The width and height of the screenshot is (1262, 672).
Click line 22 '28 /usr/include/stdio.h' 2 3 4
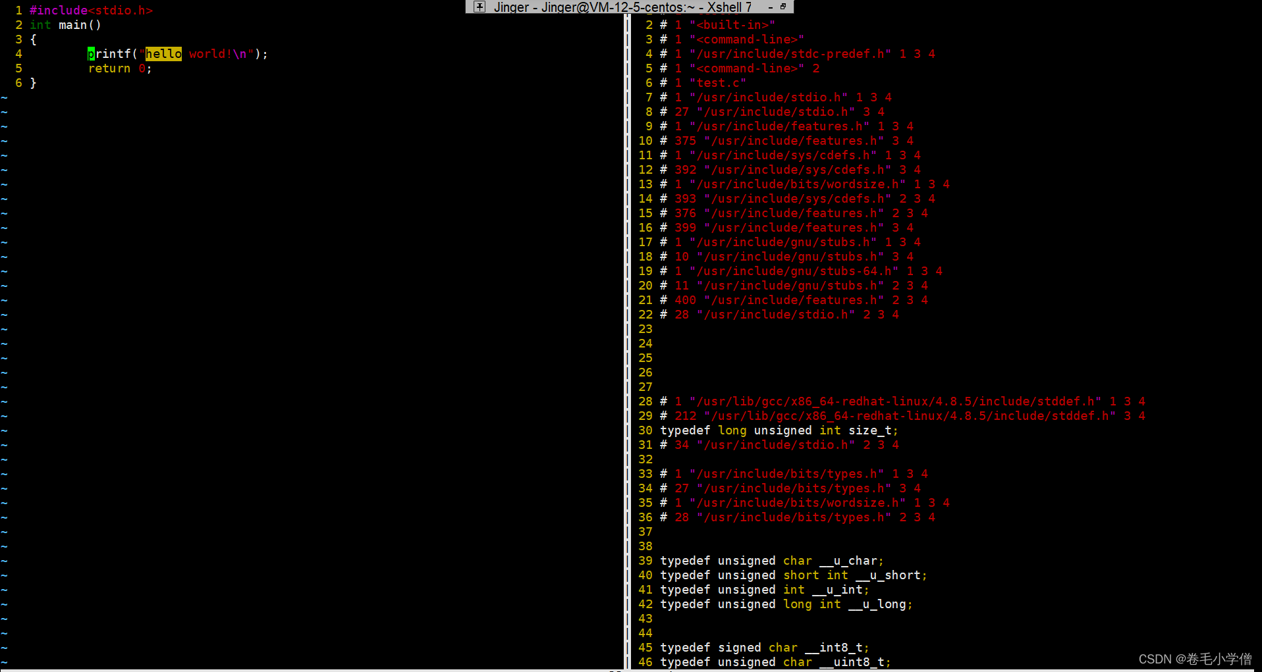point(779,315)
